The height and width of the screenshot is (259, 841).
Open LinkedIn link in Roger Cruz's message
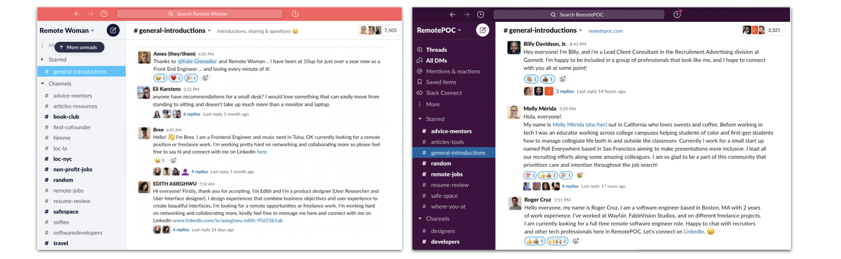point(694,232)
